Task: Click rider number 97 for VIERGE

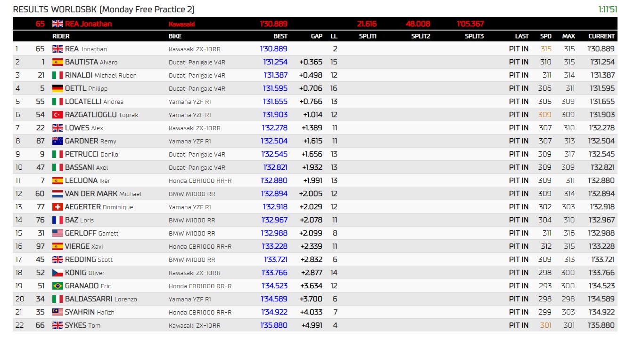Action: pyautogui.click(x=40, y=246)
